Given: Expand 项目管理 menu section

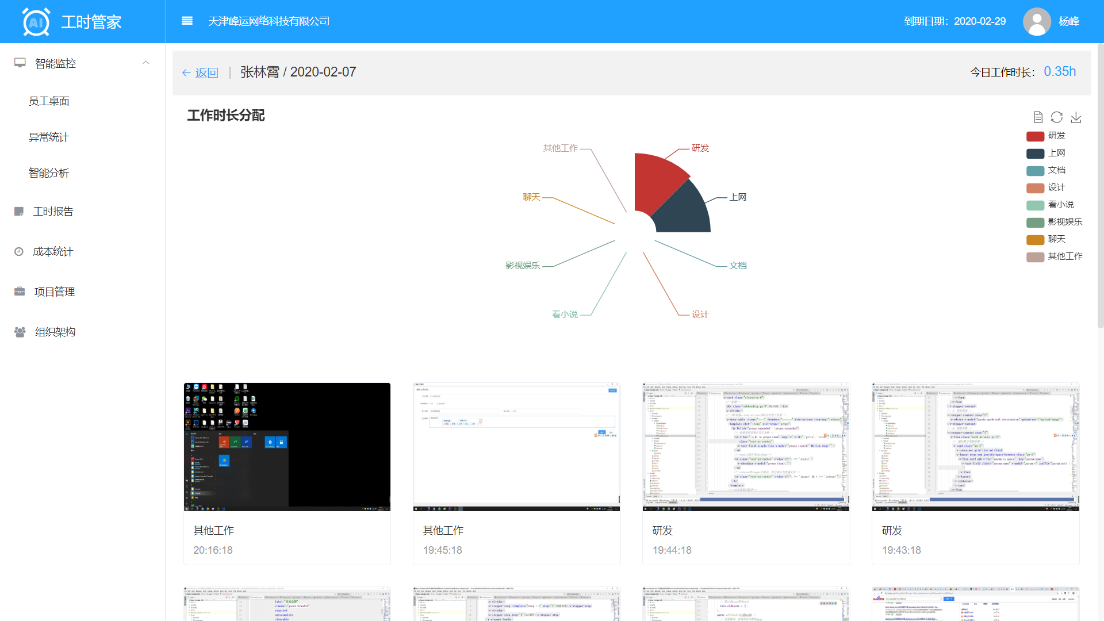Looking at the screenshot, I should point(54,292).
